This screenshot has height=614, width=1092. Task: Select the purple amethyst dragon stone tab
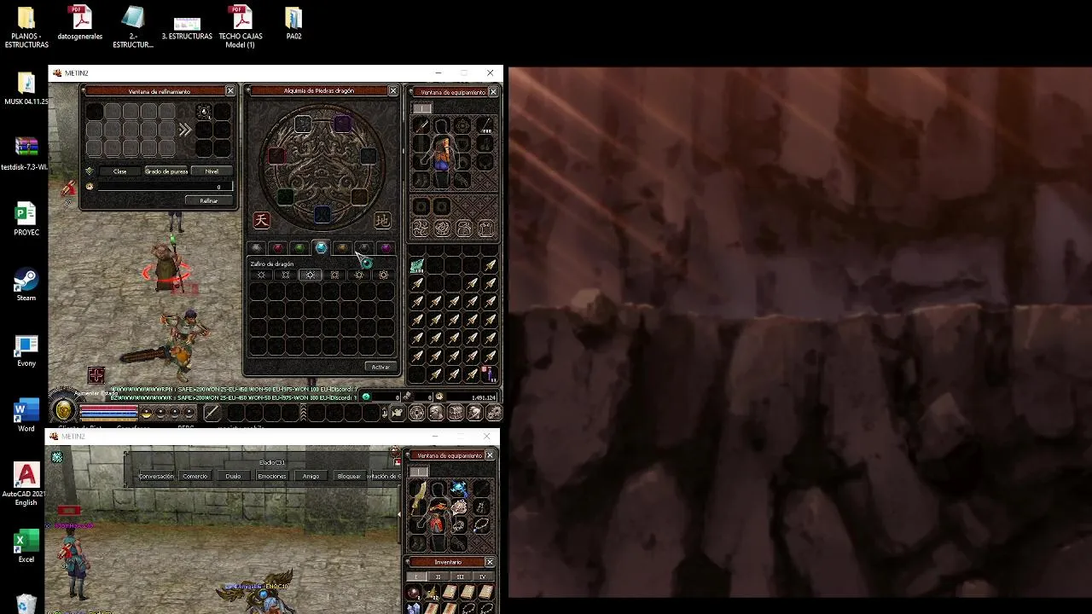[386, 248]
